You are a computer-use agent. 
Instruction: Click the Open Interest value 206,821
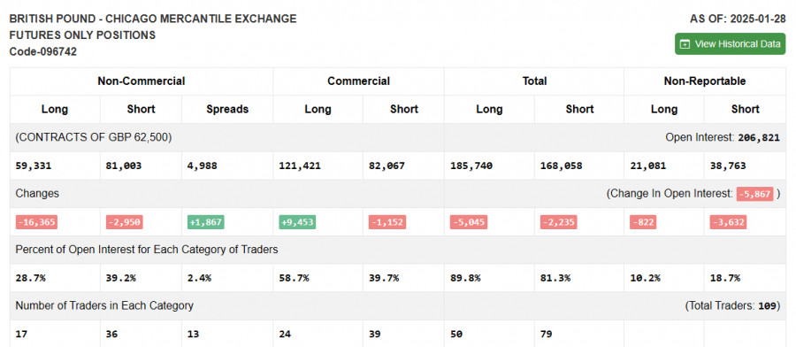point(759,138)
